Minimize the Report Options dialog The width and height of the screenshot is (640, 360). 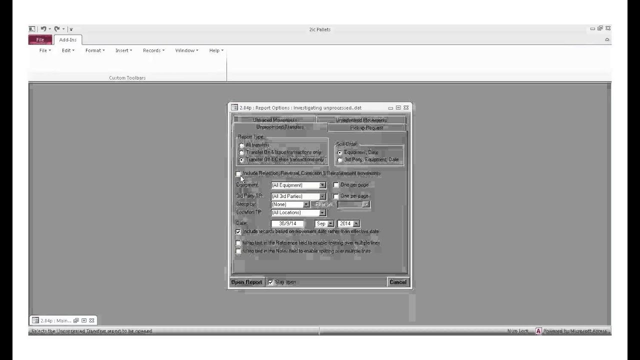(x=390, y=107)
